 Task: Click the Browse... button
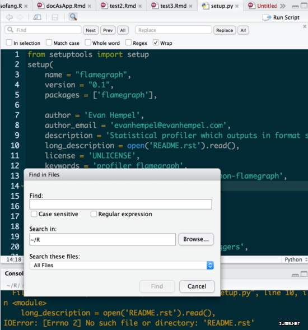[196, 239]
